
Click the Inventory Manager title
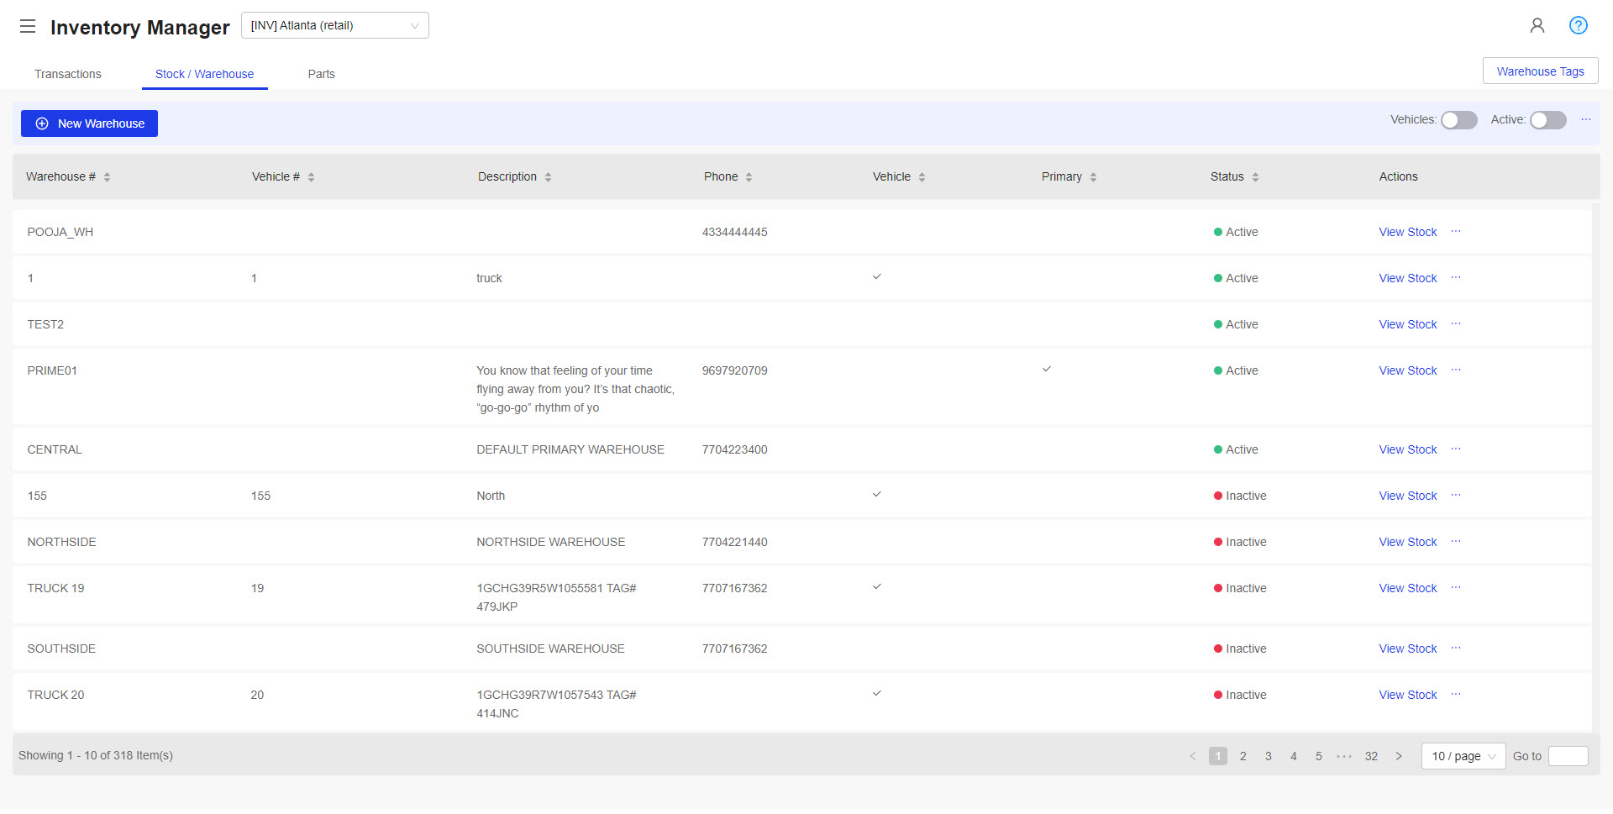140,27
